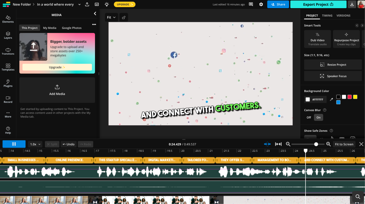The height and width of the screenshot is (204, 365).
Task: Select the ONLINE PRESENCE subtitle clip
Action: click(x=69, y=160)
